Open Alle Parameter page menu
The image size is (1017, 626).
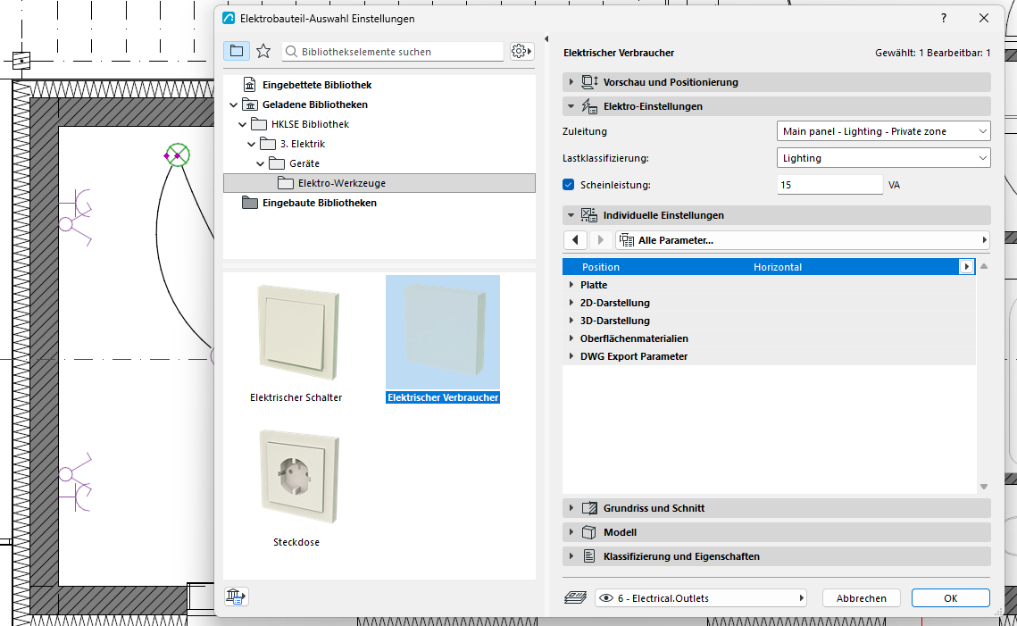pyautogui.click(x=803, y=240)
